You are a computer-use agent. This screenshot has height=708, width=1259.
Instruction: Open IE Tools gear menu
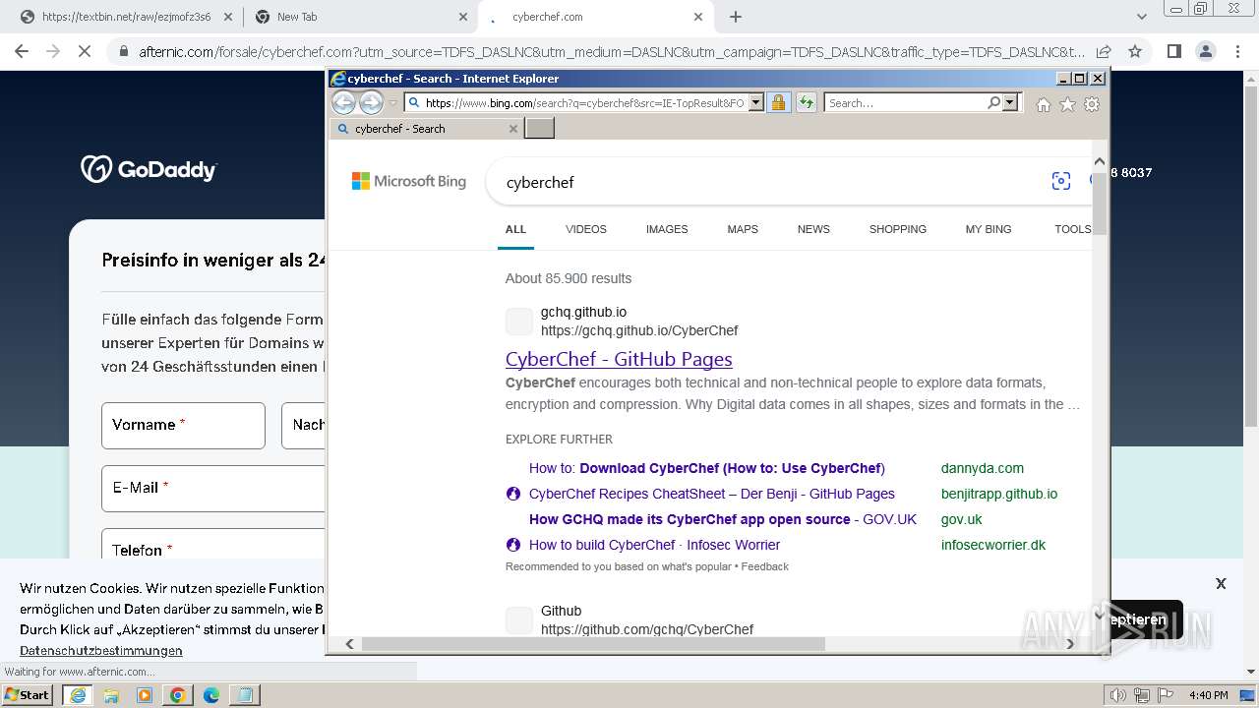point(1092,104)
